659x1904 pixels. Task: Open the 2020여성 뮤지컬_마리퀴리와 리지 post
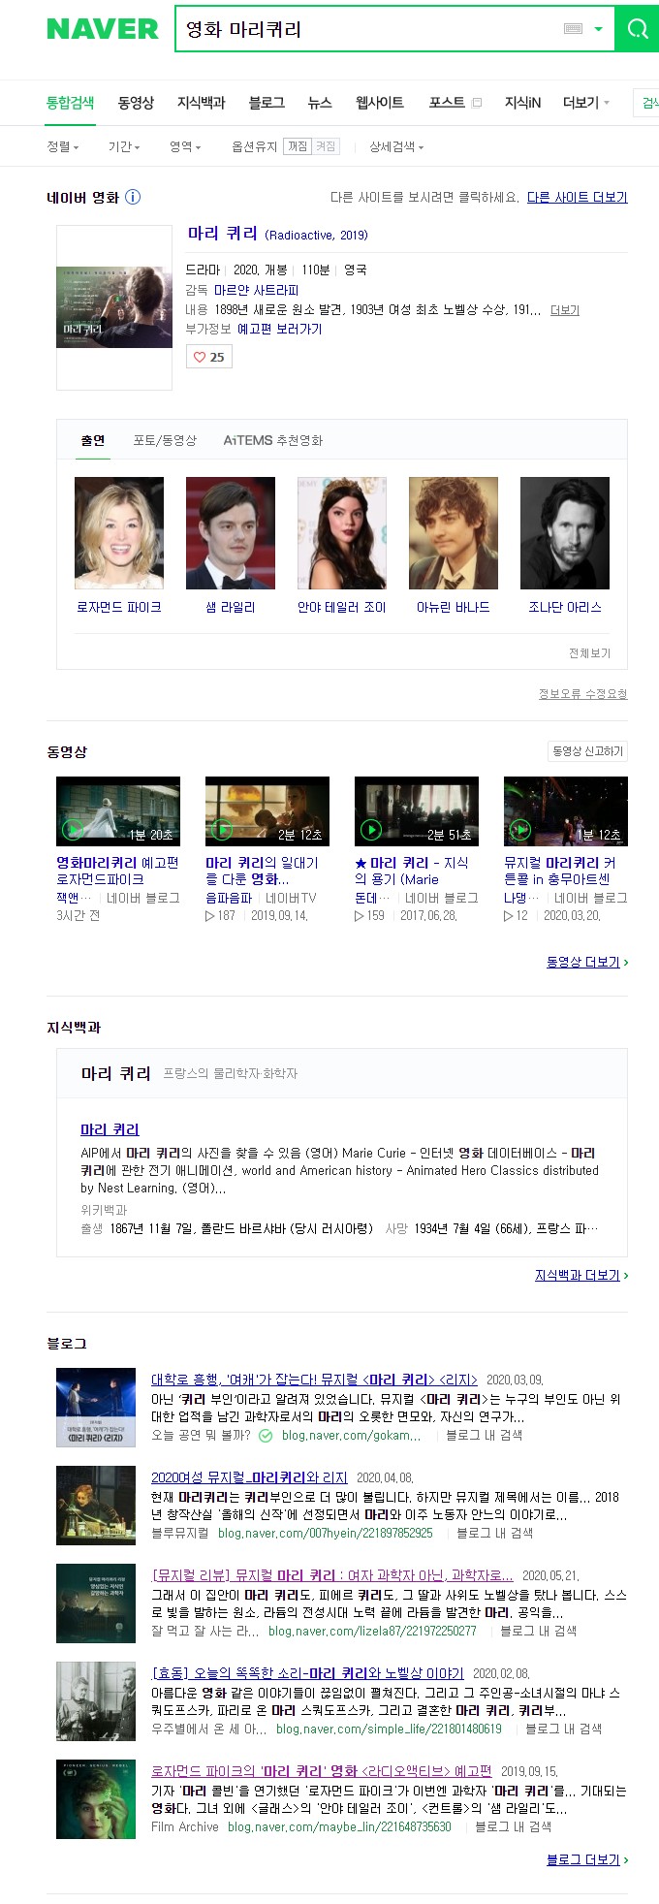pyautogui.click(x=249, y=1477)
